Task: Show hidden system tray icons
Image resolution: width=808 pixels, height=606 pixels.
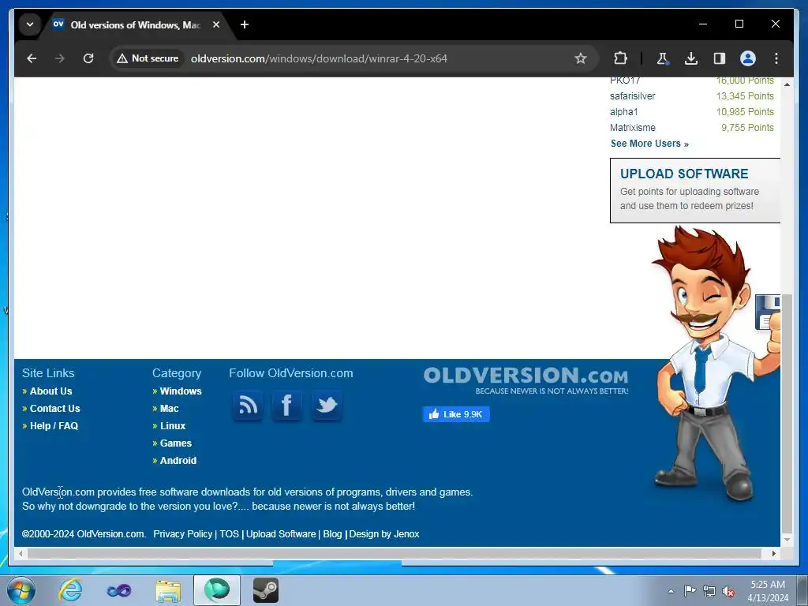Action: (x=671, y=591)
